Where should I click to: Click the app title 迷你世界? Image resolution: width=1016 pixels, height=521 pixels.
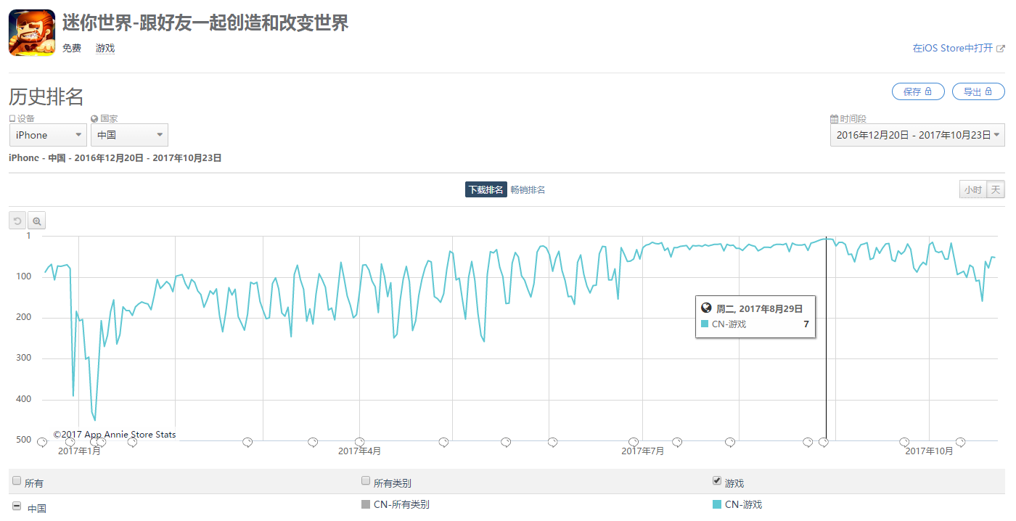click(205, 22)
